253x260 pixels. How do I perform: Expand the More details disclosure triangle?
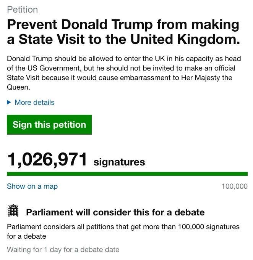(x=9, y=103)
